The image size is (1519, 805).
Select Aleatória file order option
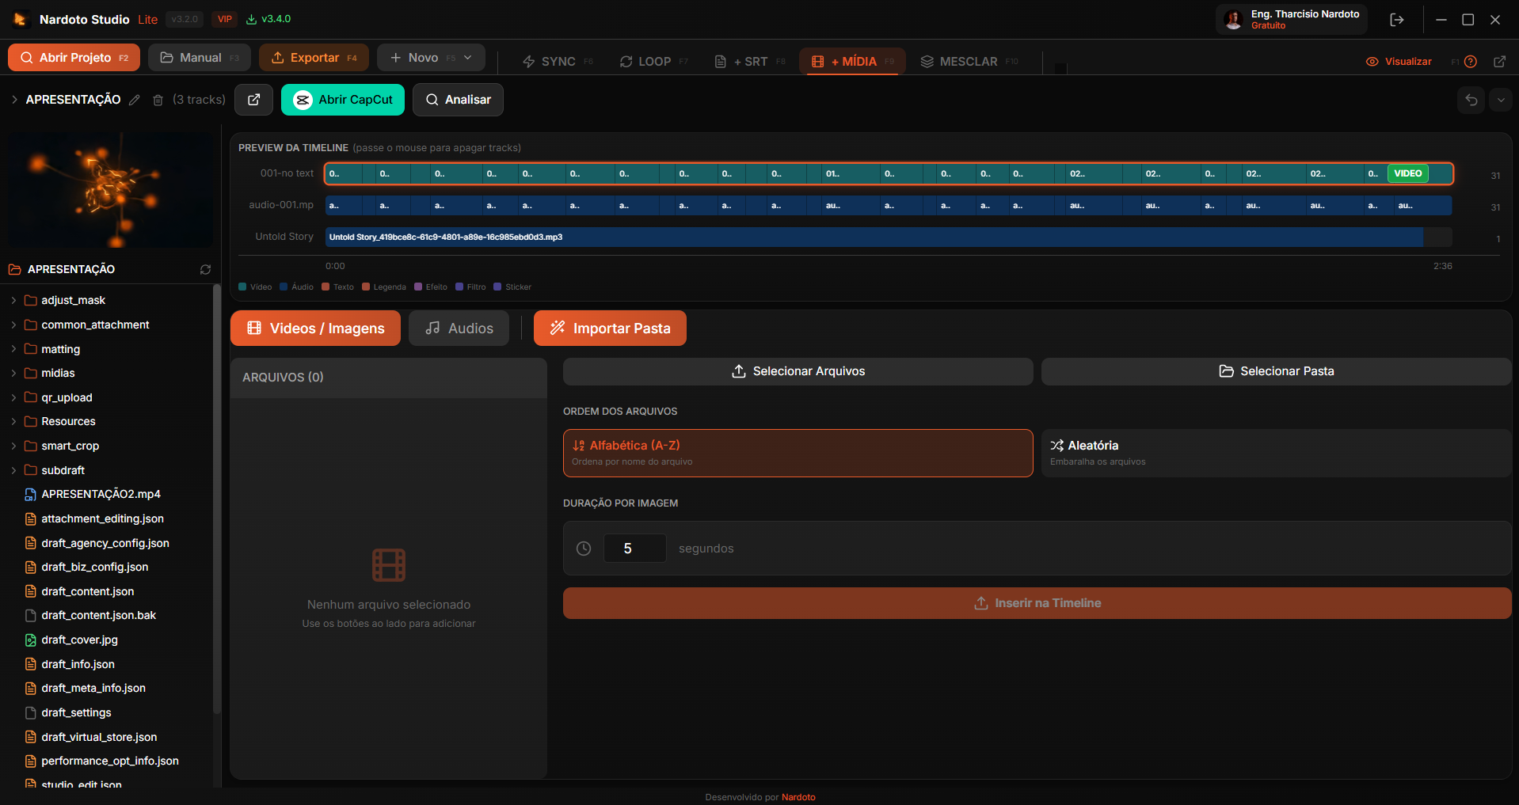pyautogui.click(x=1275, y=453)
